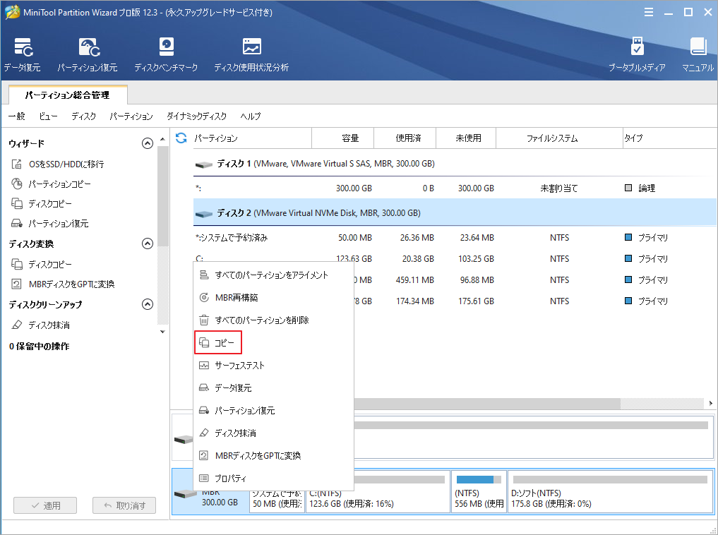This screenshot has height=535, width=718.
Task: Click プライマリ color square for システムで予約済み row
Action: tap(628, 237)
